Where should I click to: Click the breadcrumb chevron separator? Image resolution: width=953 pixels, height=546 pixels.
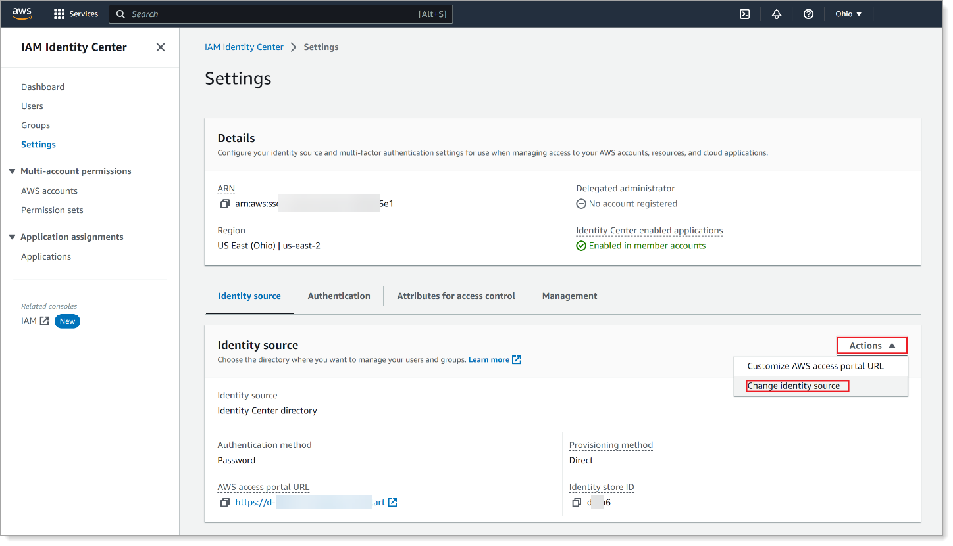pos(294,47)
